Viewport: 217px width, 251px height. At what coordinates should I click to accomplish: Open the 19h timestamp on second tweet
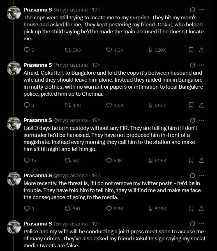click(96, 65)
